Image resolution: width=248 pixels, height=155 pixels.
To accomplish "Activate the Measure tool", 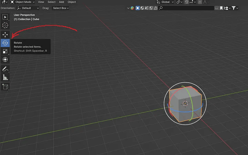I will tap(5, 77).
